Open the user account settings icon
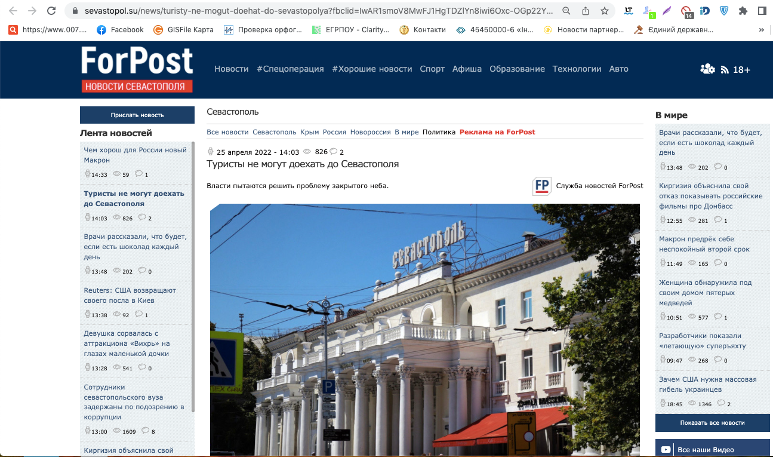This screenshot has height=457, width=773. click(x=707, y=69)
